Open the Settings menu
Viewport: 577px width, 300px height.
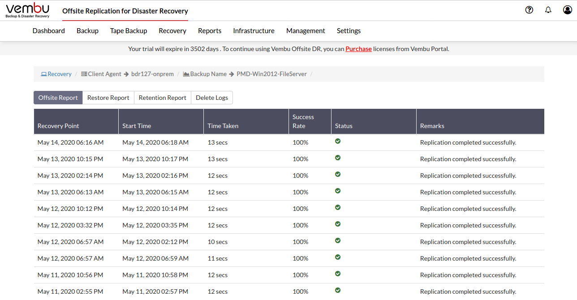point(349,31)
